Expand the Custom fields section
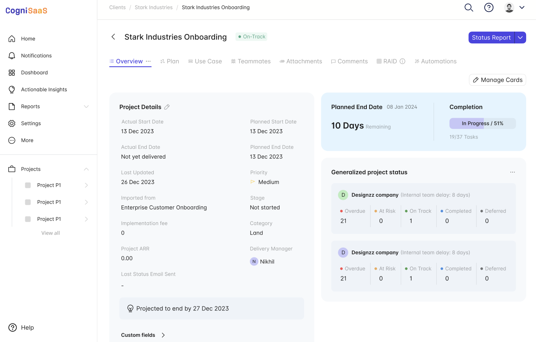Image resolution: width=536 pixels, height=342 pixels. pyautogui.click(x=163, y=335)
